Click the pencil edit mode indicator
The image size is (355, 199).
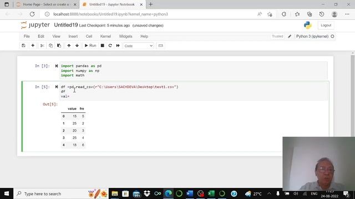coord(290,36)
